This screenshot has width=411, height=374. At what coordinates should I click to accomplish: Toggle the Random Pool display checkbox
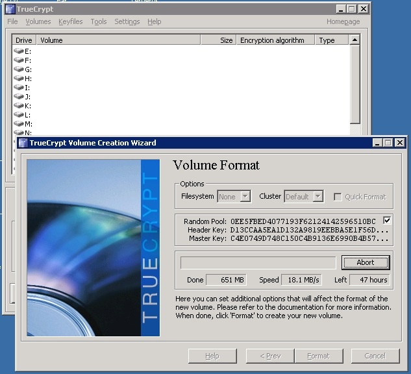[388, 221]
